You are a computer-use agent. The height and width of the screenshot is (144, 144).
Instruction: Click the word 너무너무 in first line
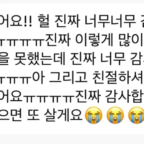[x=110, y=21]
